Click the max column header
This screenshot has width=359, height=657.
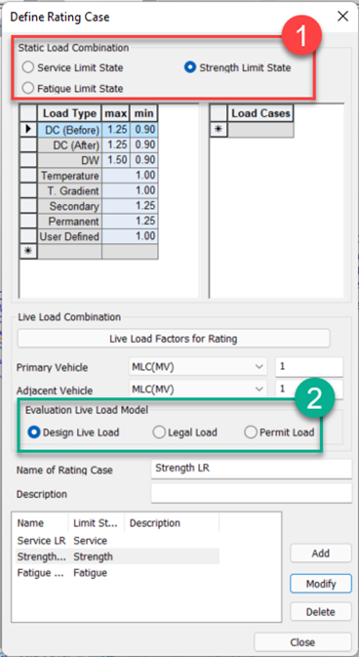[x=116, y=113]
